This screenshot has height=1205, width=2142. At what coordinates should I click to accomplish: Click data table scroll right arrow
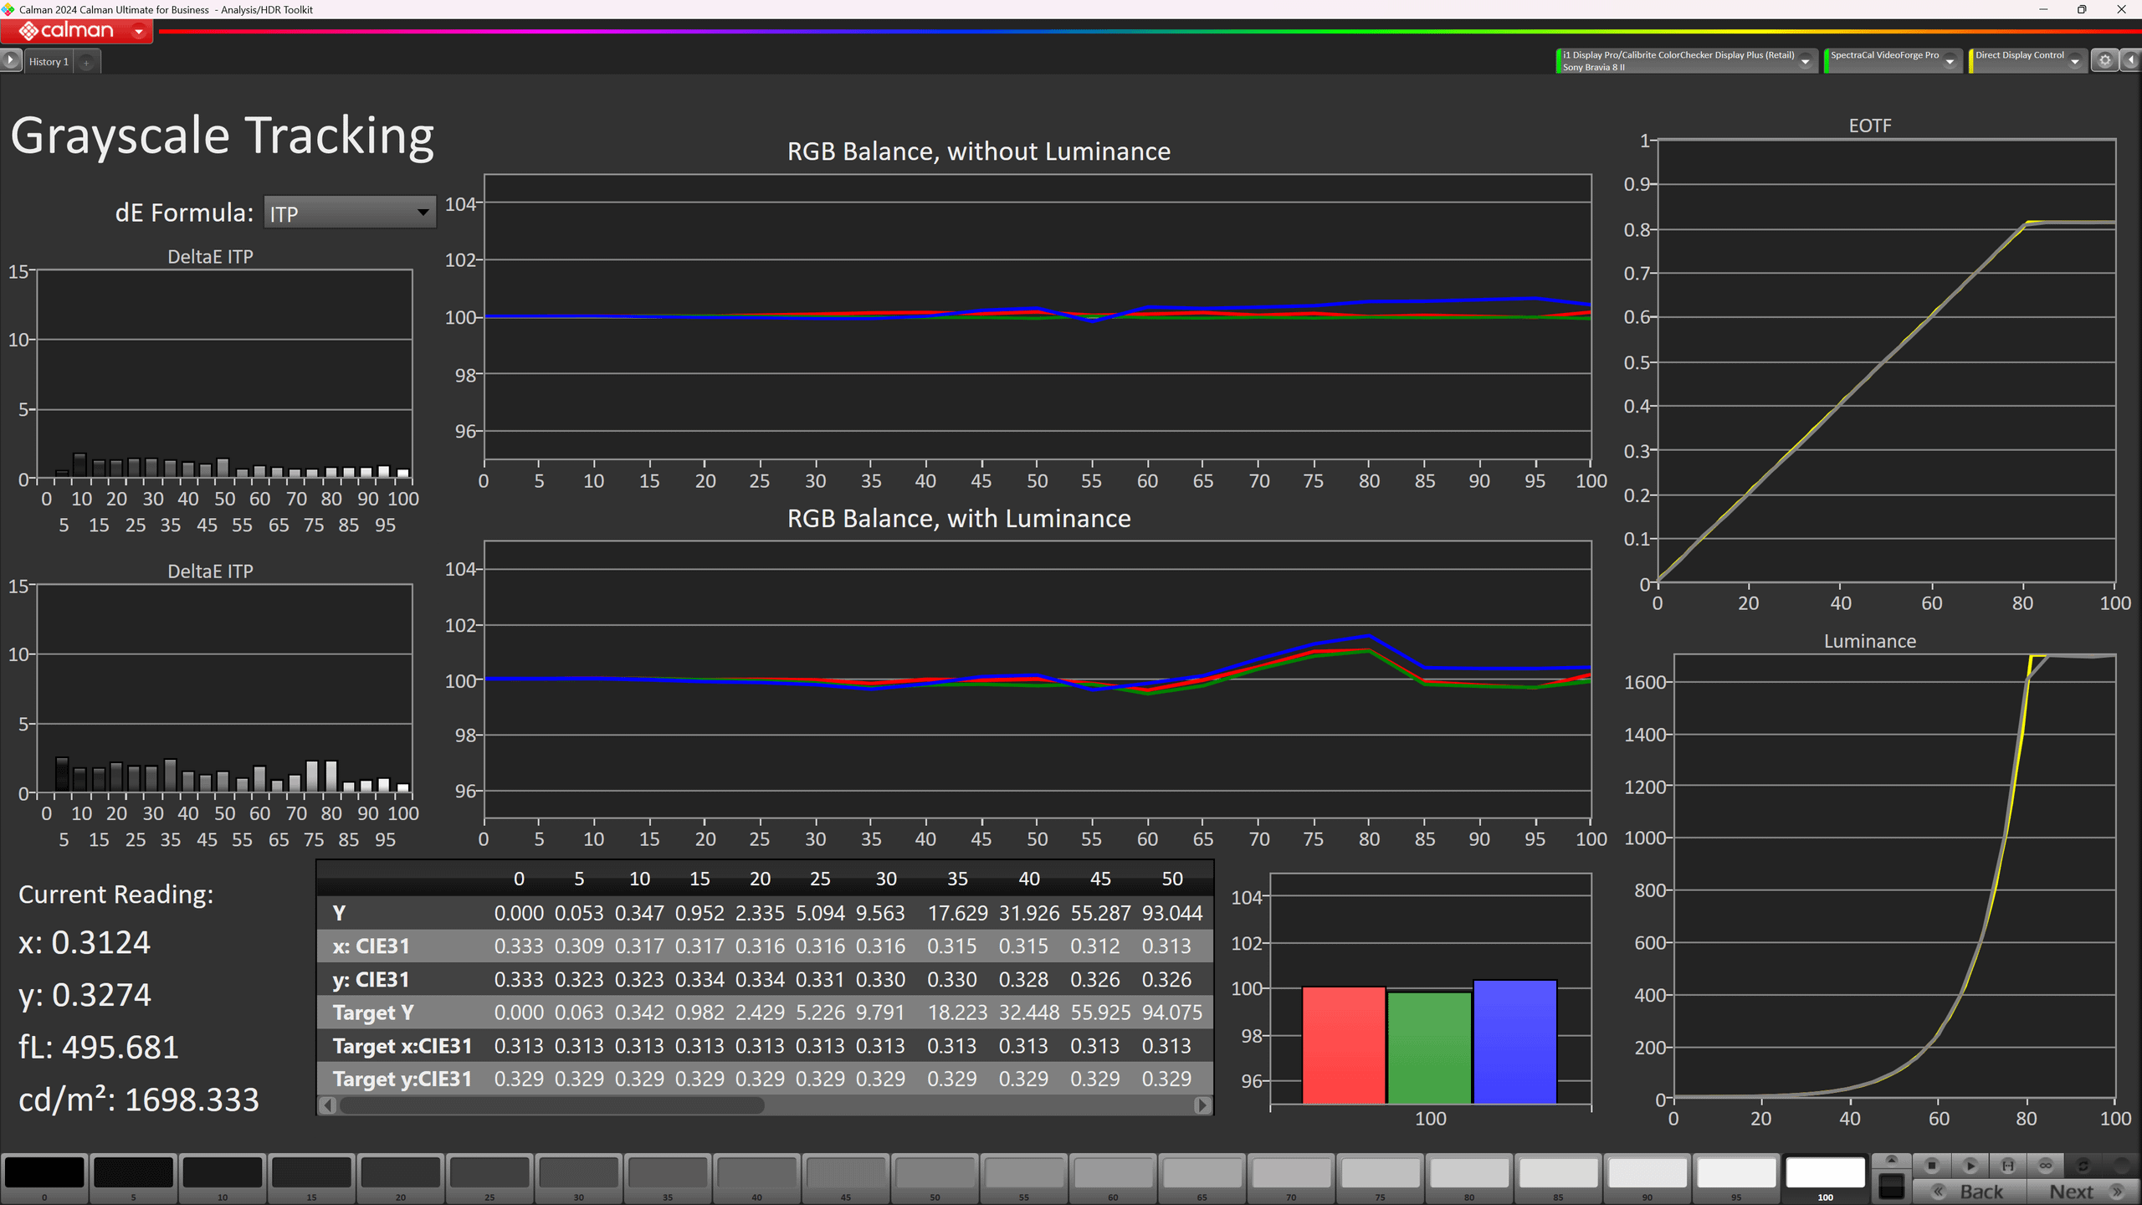click(1202, 1105)
